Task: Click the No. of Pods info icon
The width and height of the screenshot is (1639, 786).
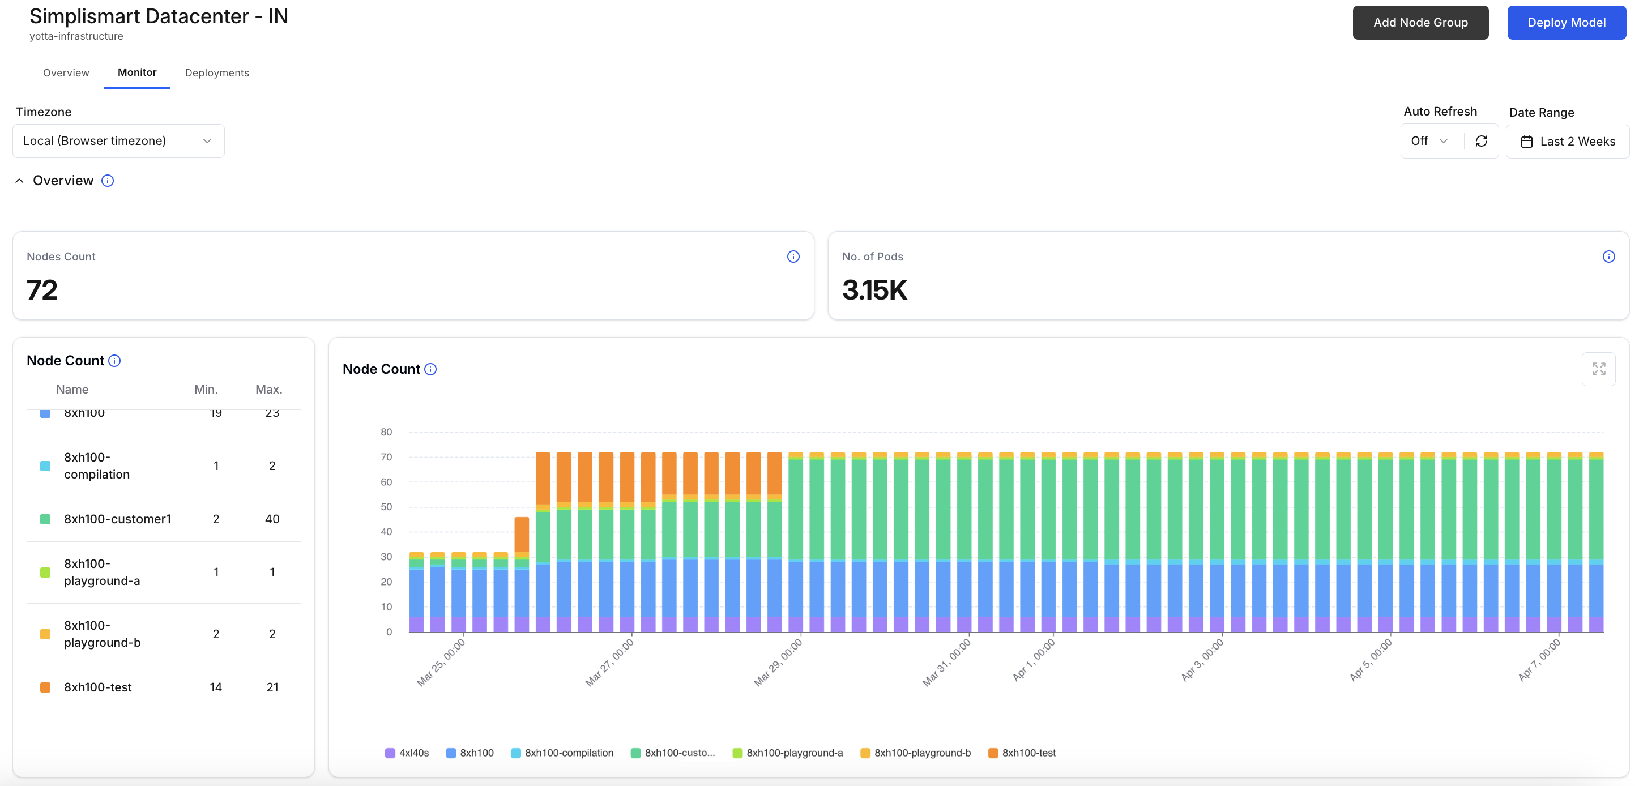Action: (1608, 257)
